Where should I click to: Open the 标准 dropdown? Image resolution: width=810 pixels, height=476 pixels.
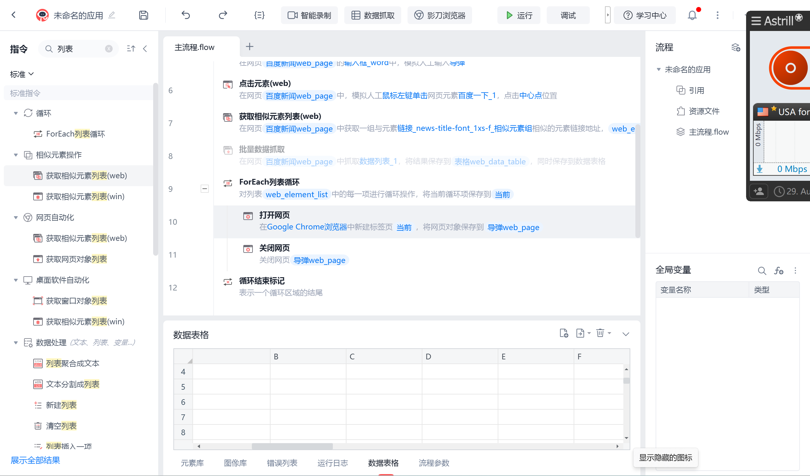(x=22, y=74)
